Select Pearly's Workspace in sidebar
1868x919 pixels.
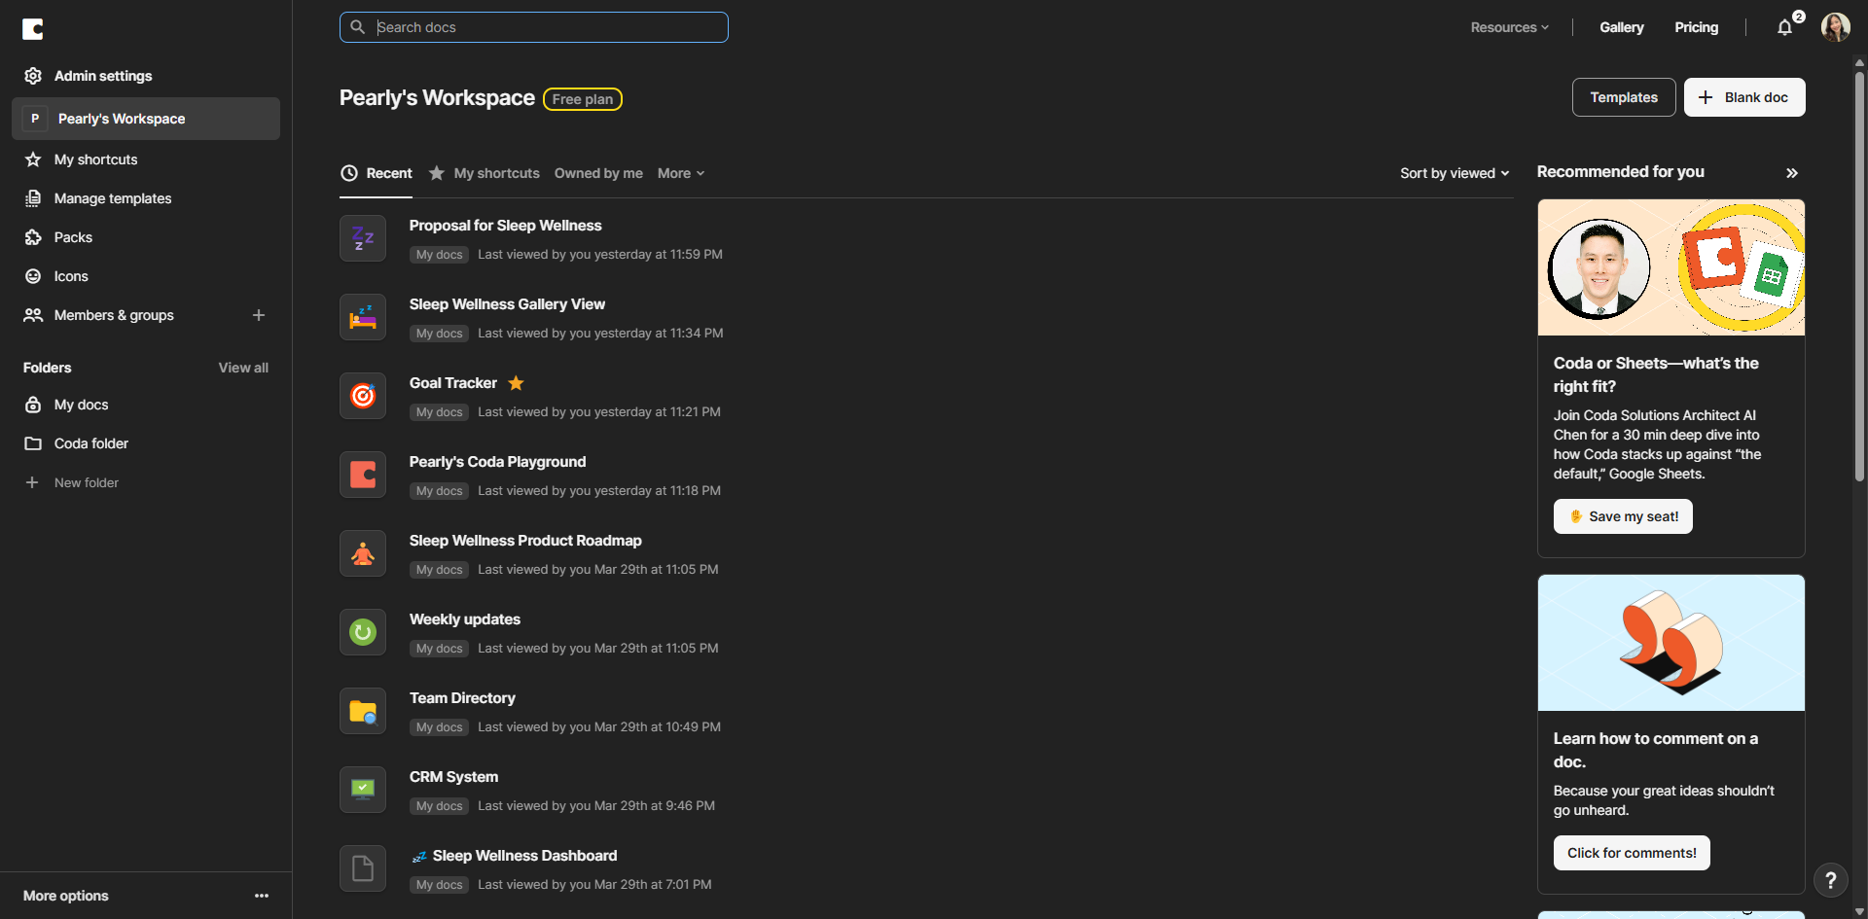click(146, 119)
